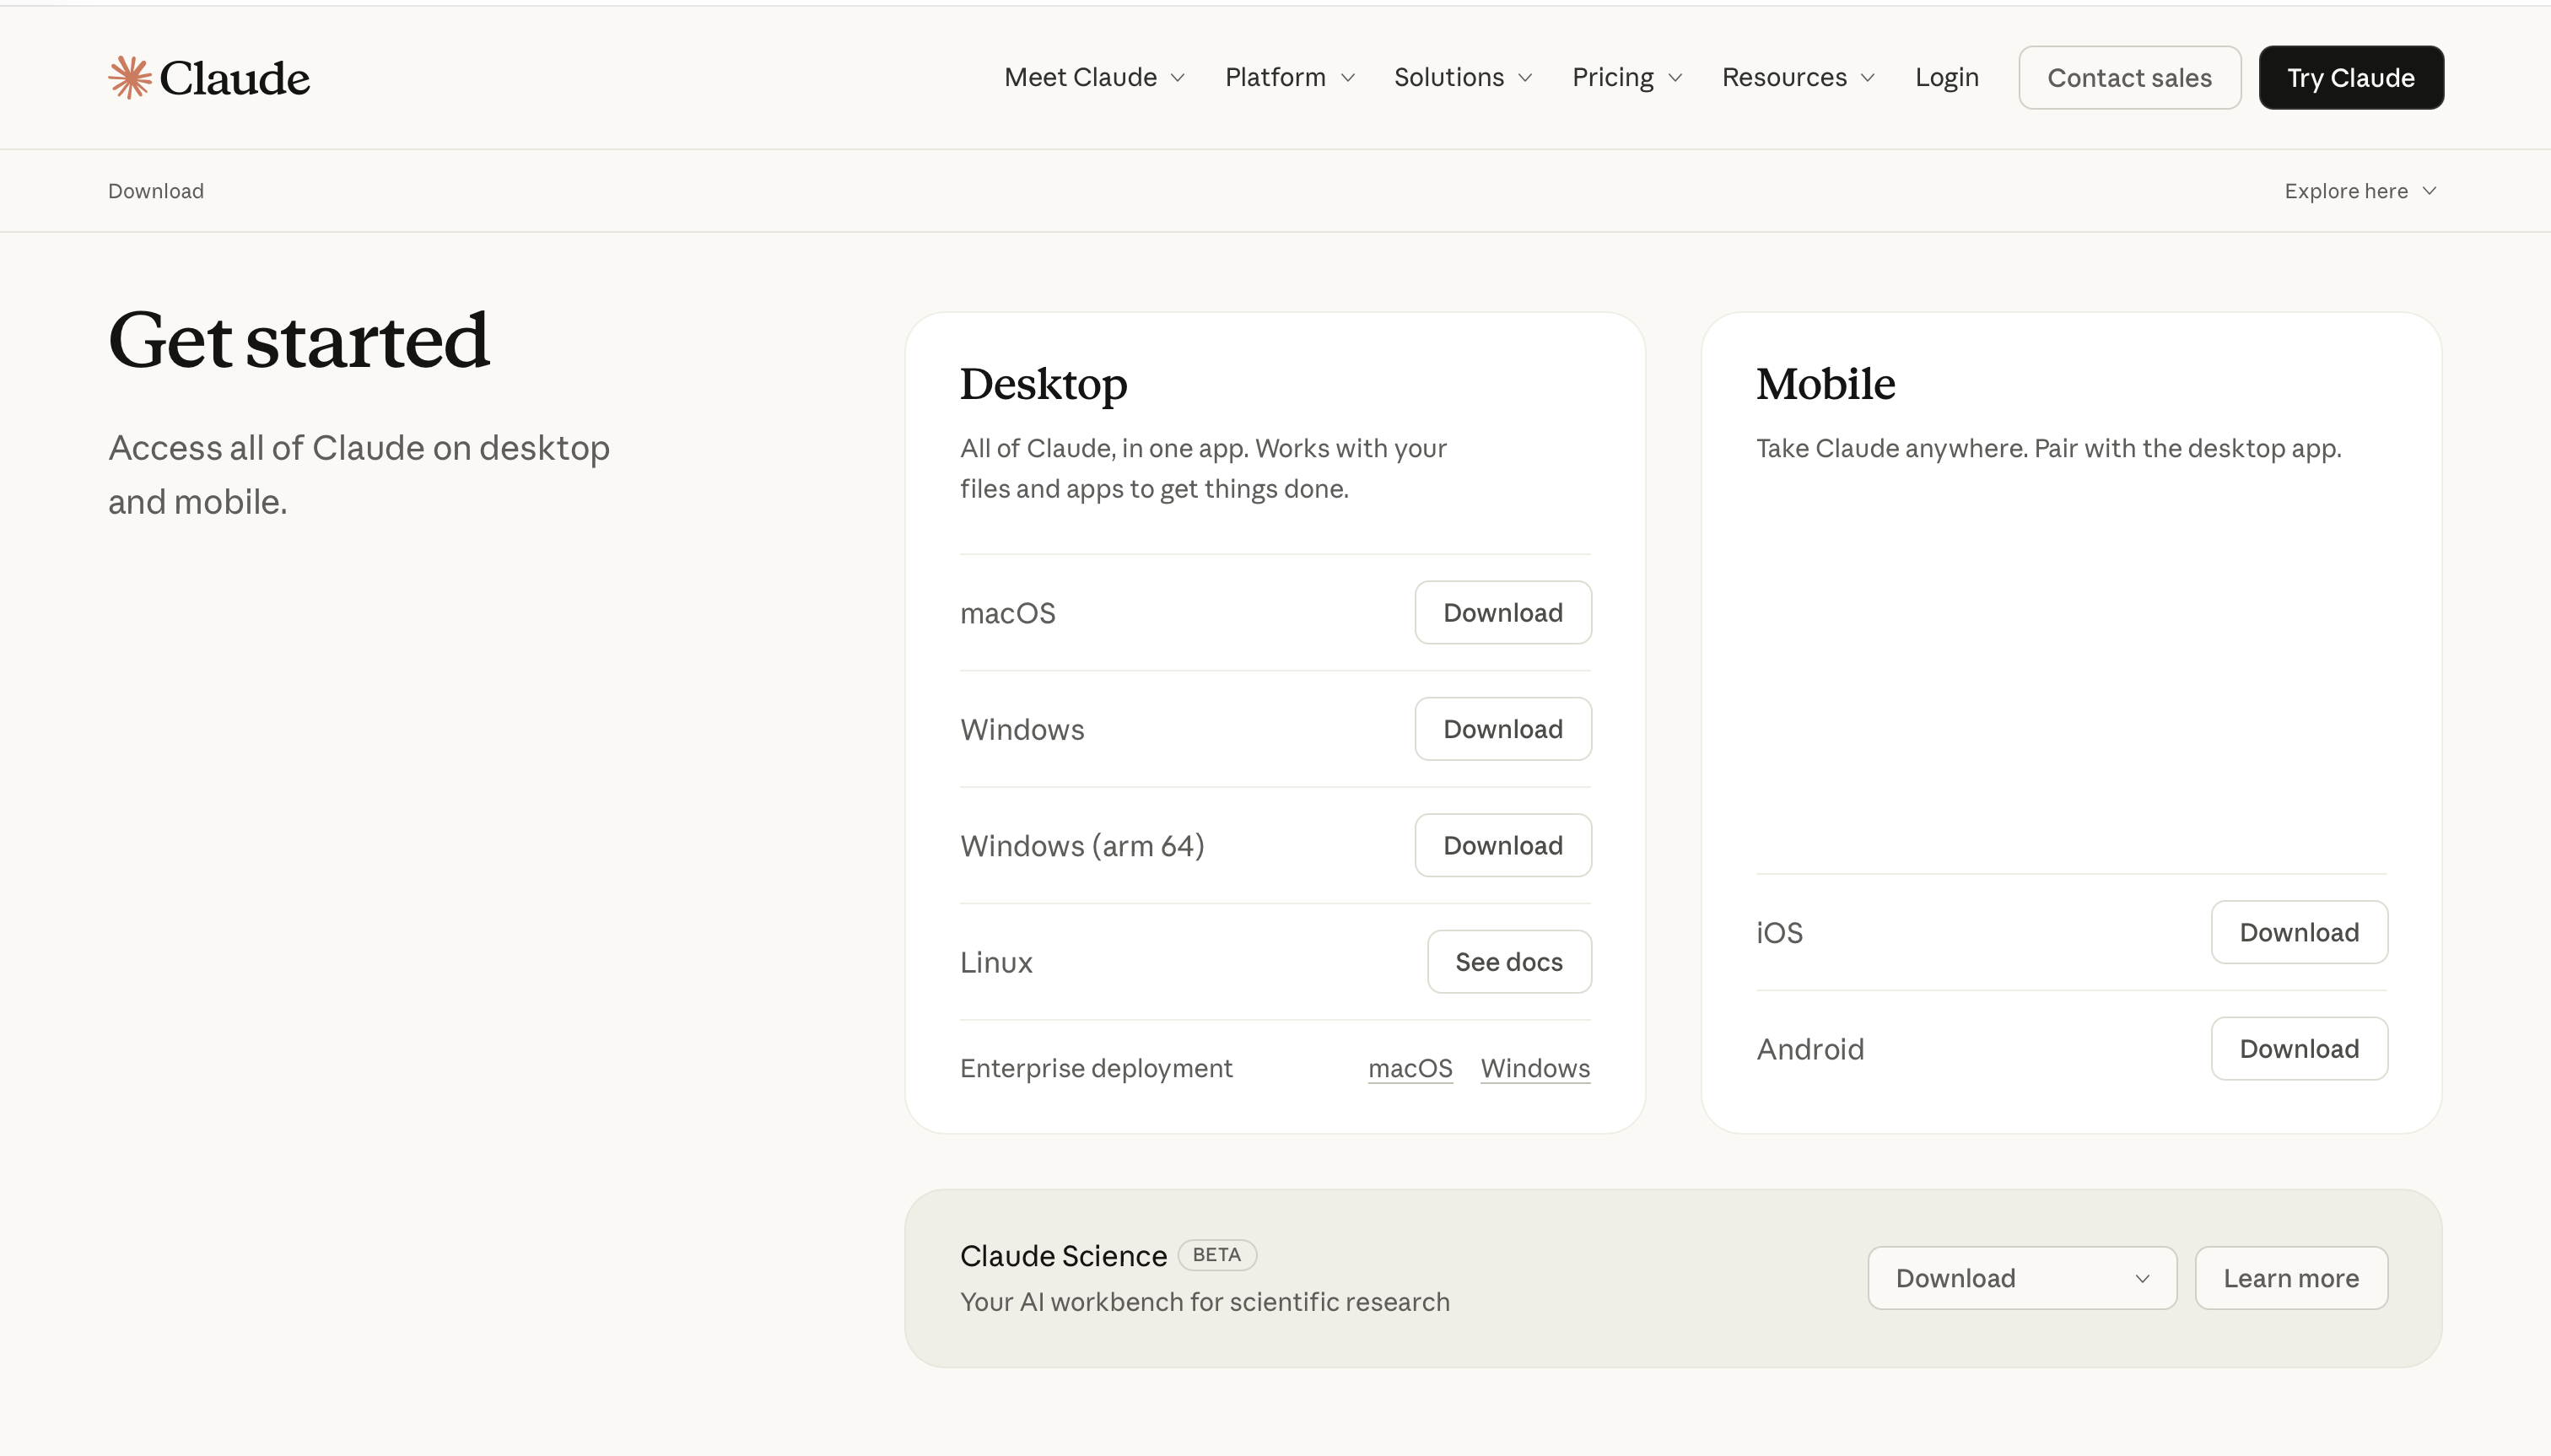Click 'Take Claude anywhere' description text
The image size is (2551, 1456).
click(2048, 448)
